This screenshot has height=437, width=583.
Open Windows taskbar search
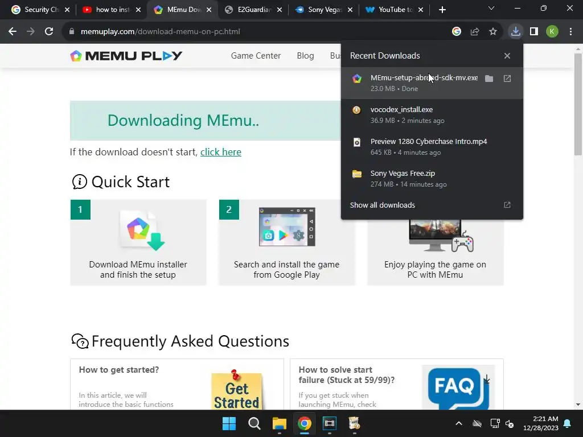tap(254, 423)
